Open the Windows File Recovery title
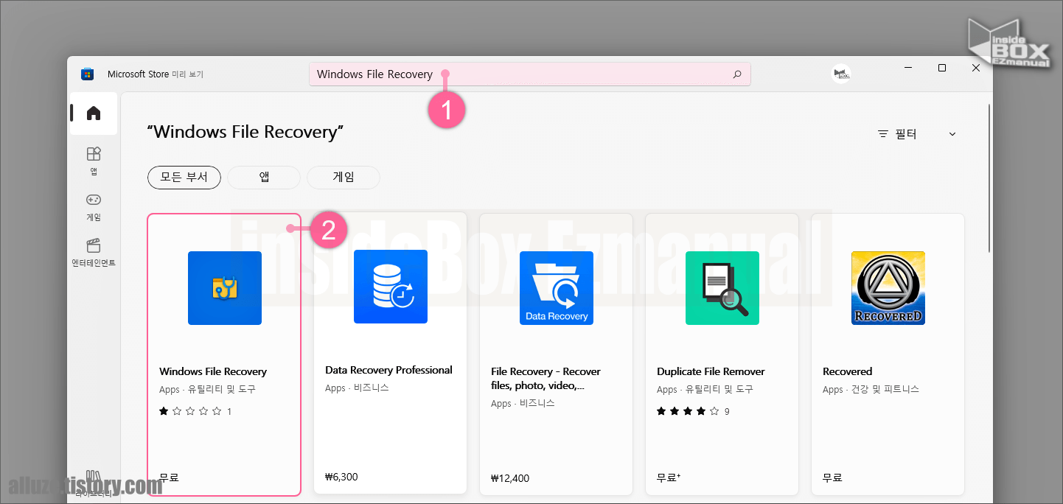This screenshot has height=504, width=1063. [x=213, y=371]
